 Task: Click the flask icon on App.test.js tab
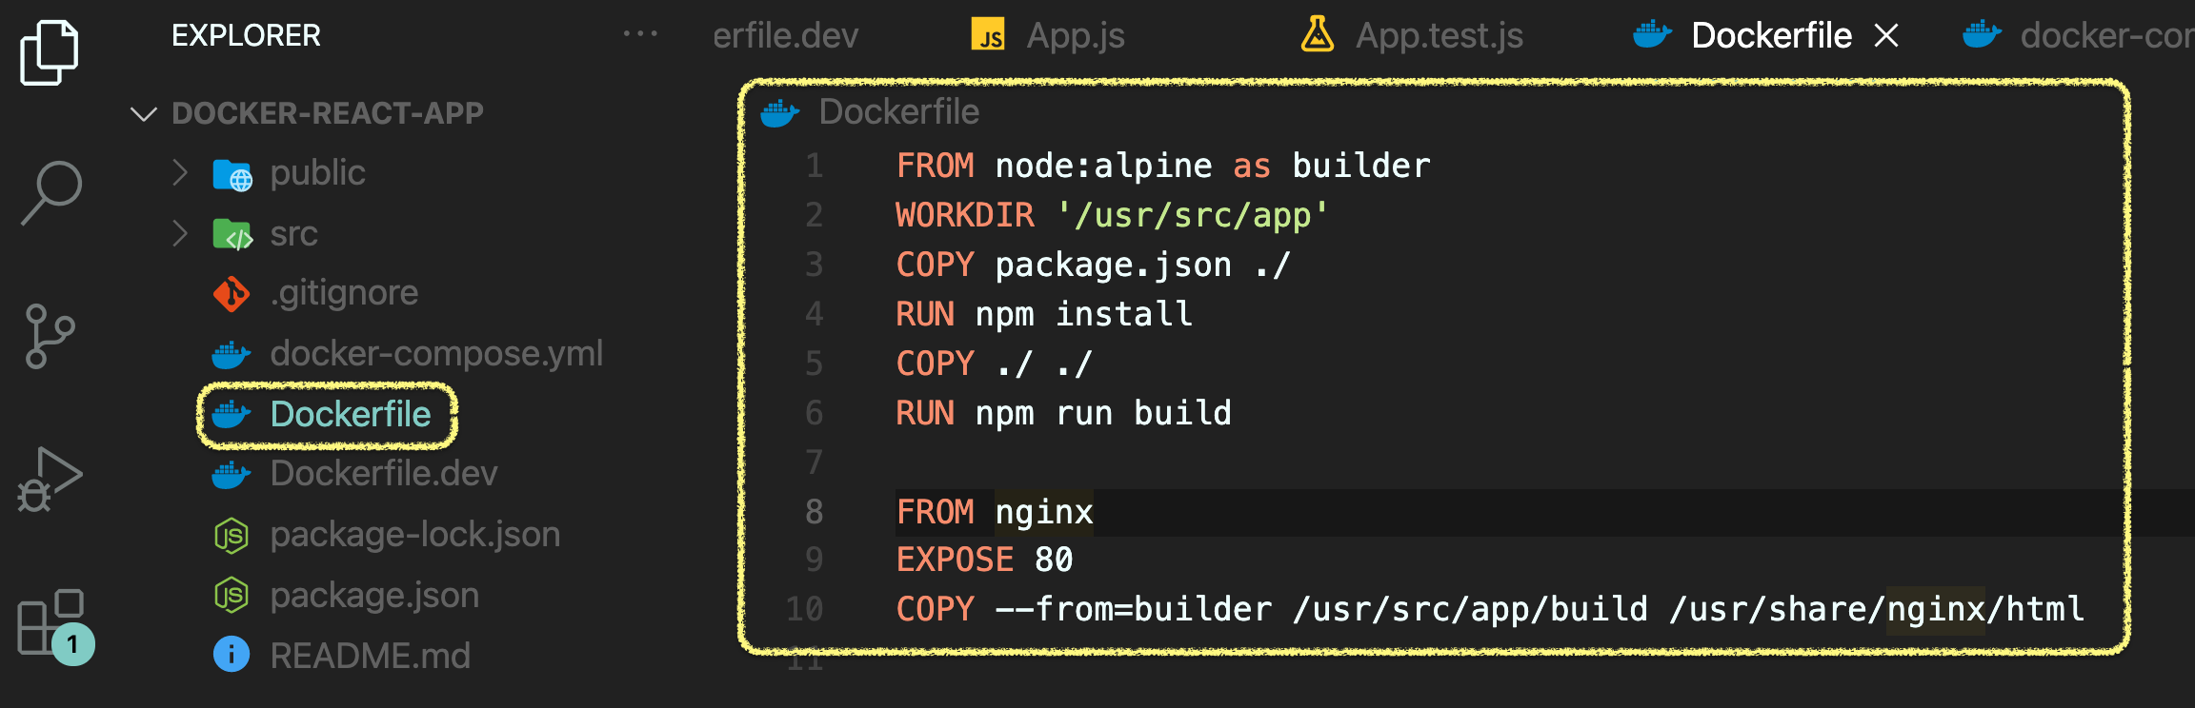[x=1318, y=34]
